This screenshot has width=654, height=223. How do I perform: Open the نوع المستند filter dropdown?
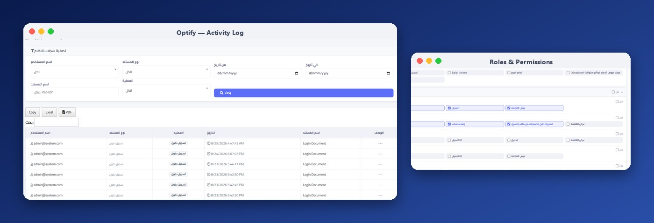[166, 72]
